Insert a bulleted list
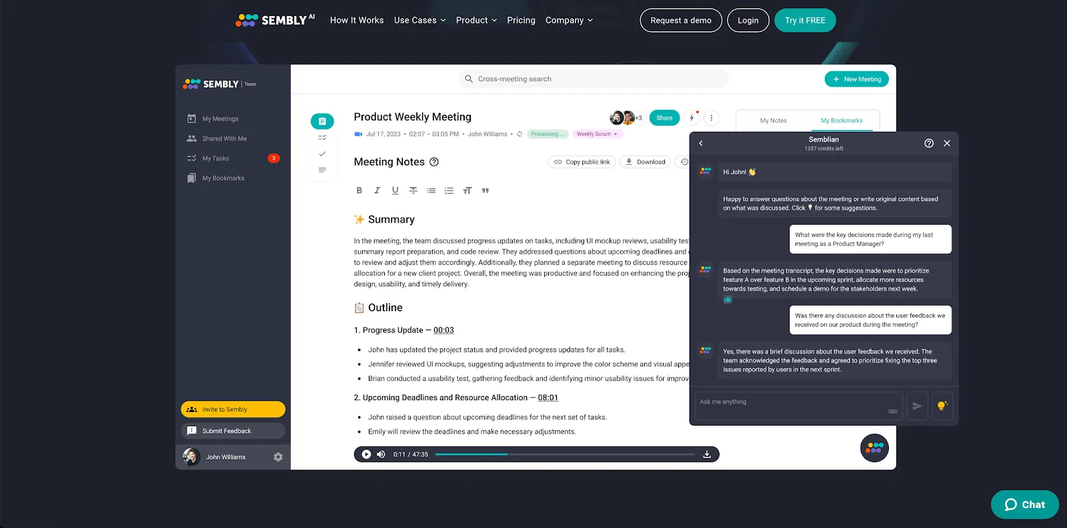The height and width of the screenshot is (528, 1067). [431, 190]
